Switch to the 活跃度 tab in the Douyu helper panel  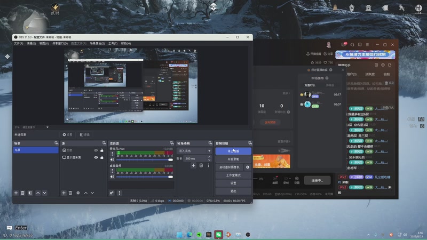coord(370,74)
